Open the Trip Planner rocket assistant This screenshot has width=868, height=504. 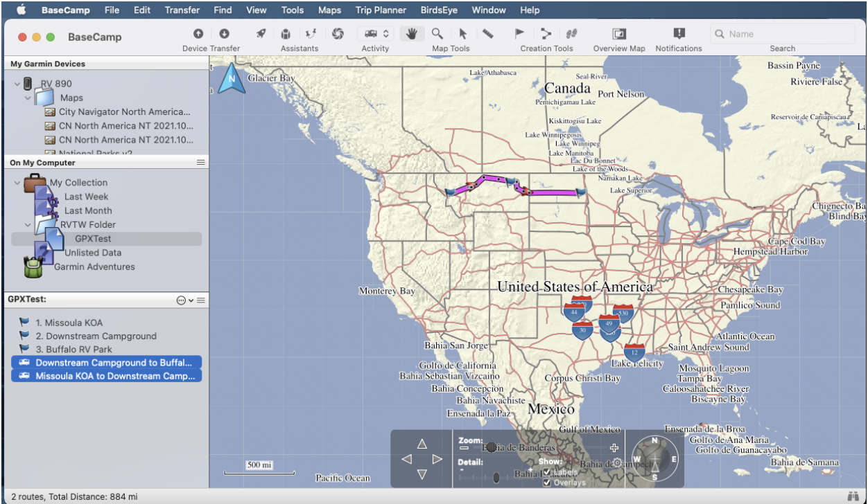tap(261, 33)
